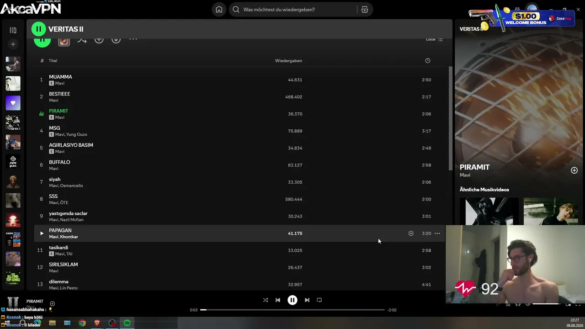Click the playing PIRAMIT title in the track list

[x=58, y=111]
